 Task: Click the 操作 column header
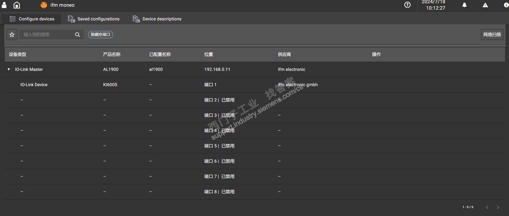pos(376,54)
